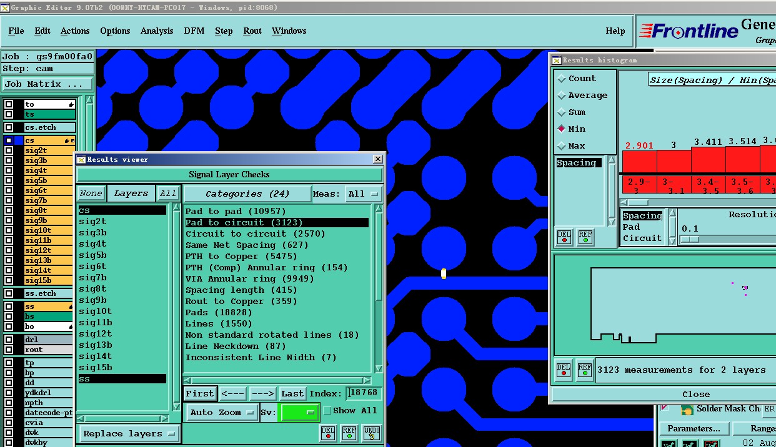Screen dimensions: 776x447
Task: Open the Actions menu
Action: tap(75, 31)
